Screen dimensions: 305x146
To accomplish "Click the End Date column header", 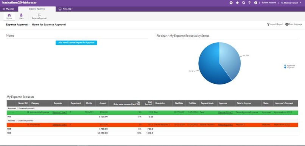I will 192,103.
